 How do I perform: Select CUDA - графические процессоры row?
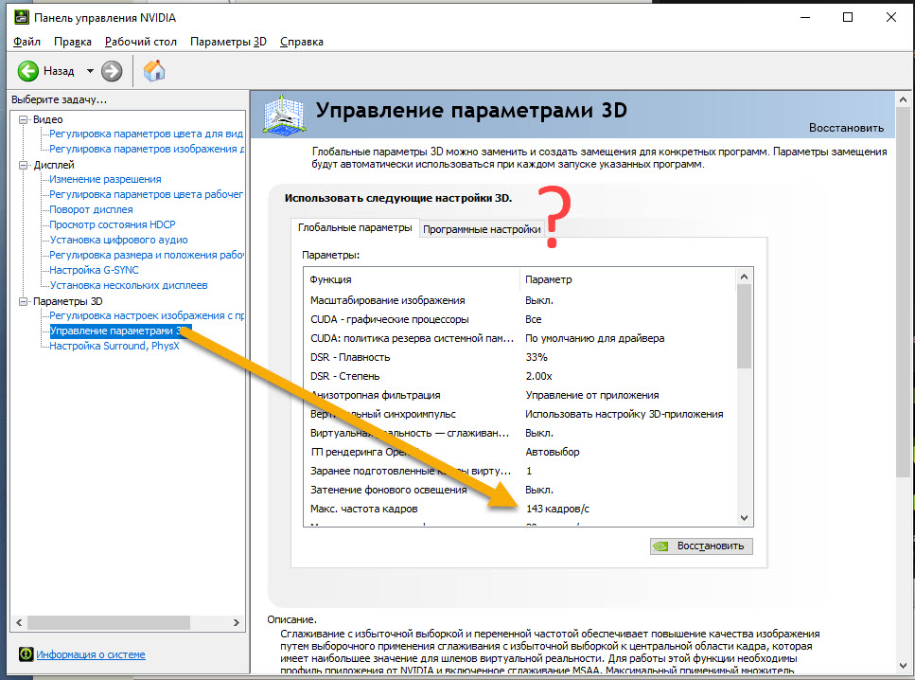point(519,319)
